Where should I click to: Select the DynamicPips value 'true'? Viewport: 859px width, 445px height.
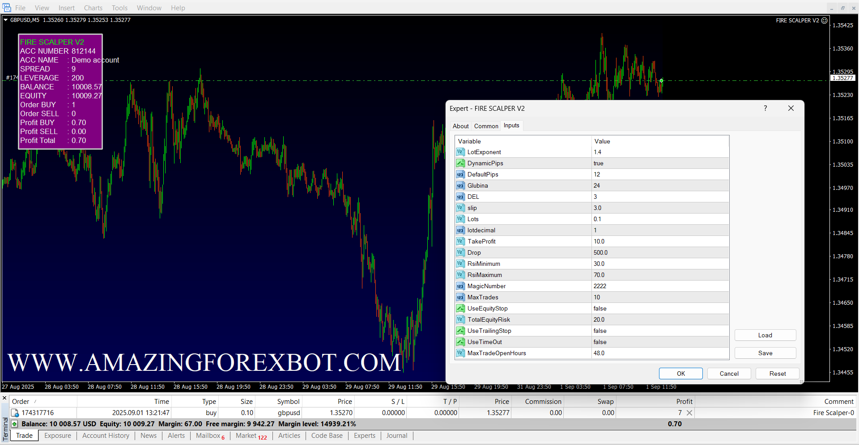pos(660,163)
